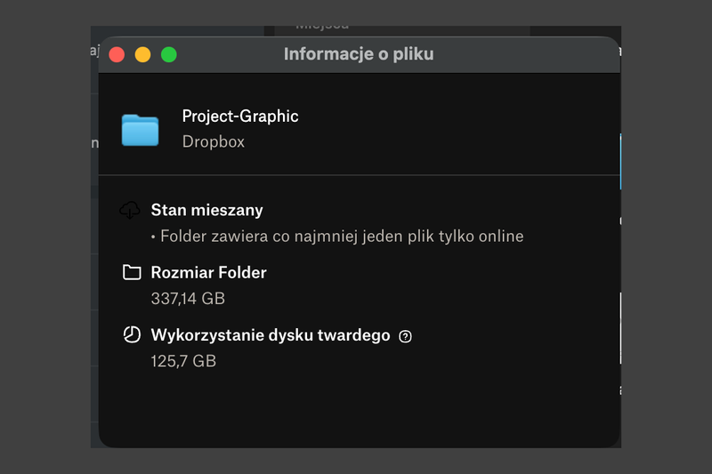Click the blue Project-Graphic folder icon
The image size is (712, 474).
(x=140, y=130)
